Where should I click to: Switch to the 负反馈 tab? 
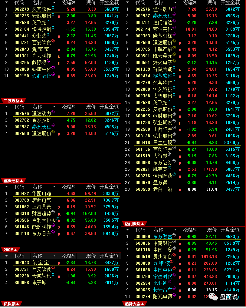[x=11, y=304]
